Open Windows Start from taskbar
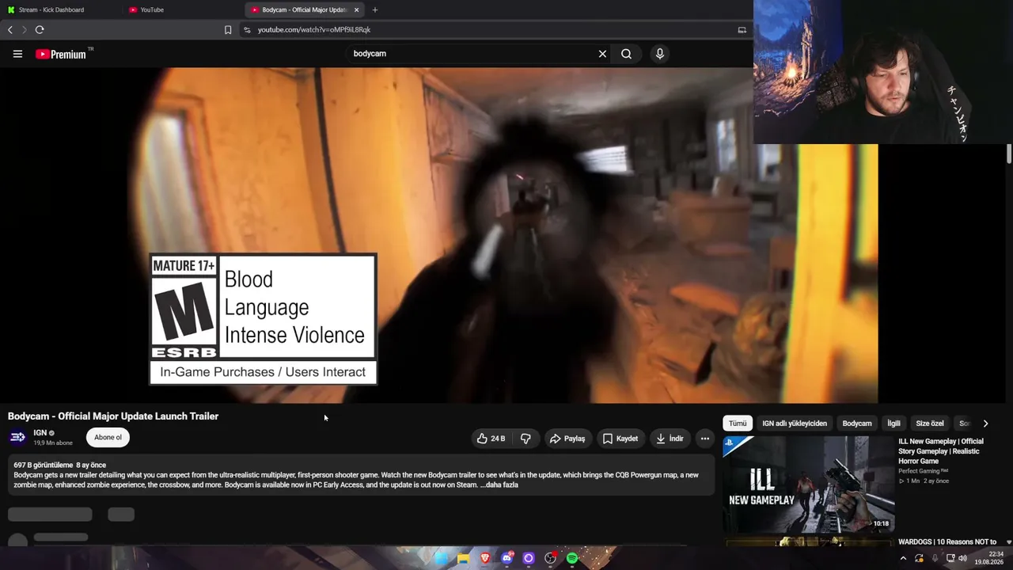Screen dimensions: 1013x570 click(x=442, y=558)
